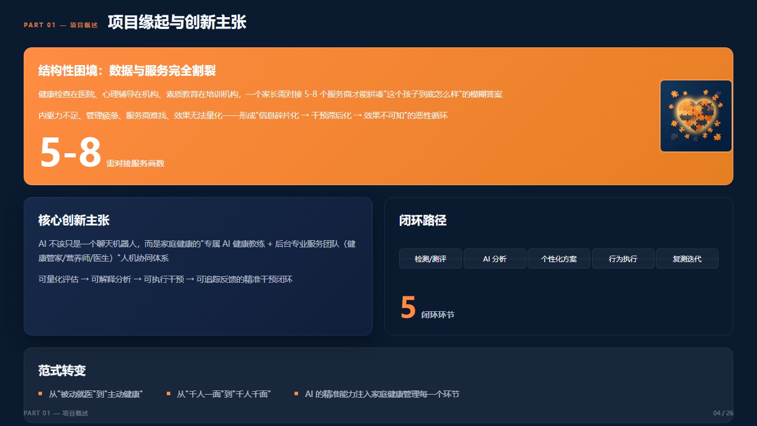
Task: Choose the 行为执行 step chip
Action: click(623, 259)
